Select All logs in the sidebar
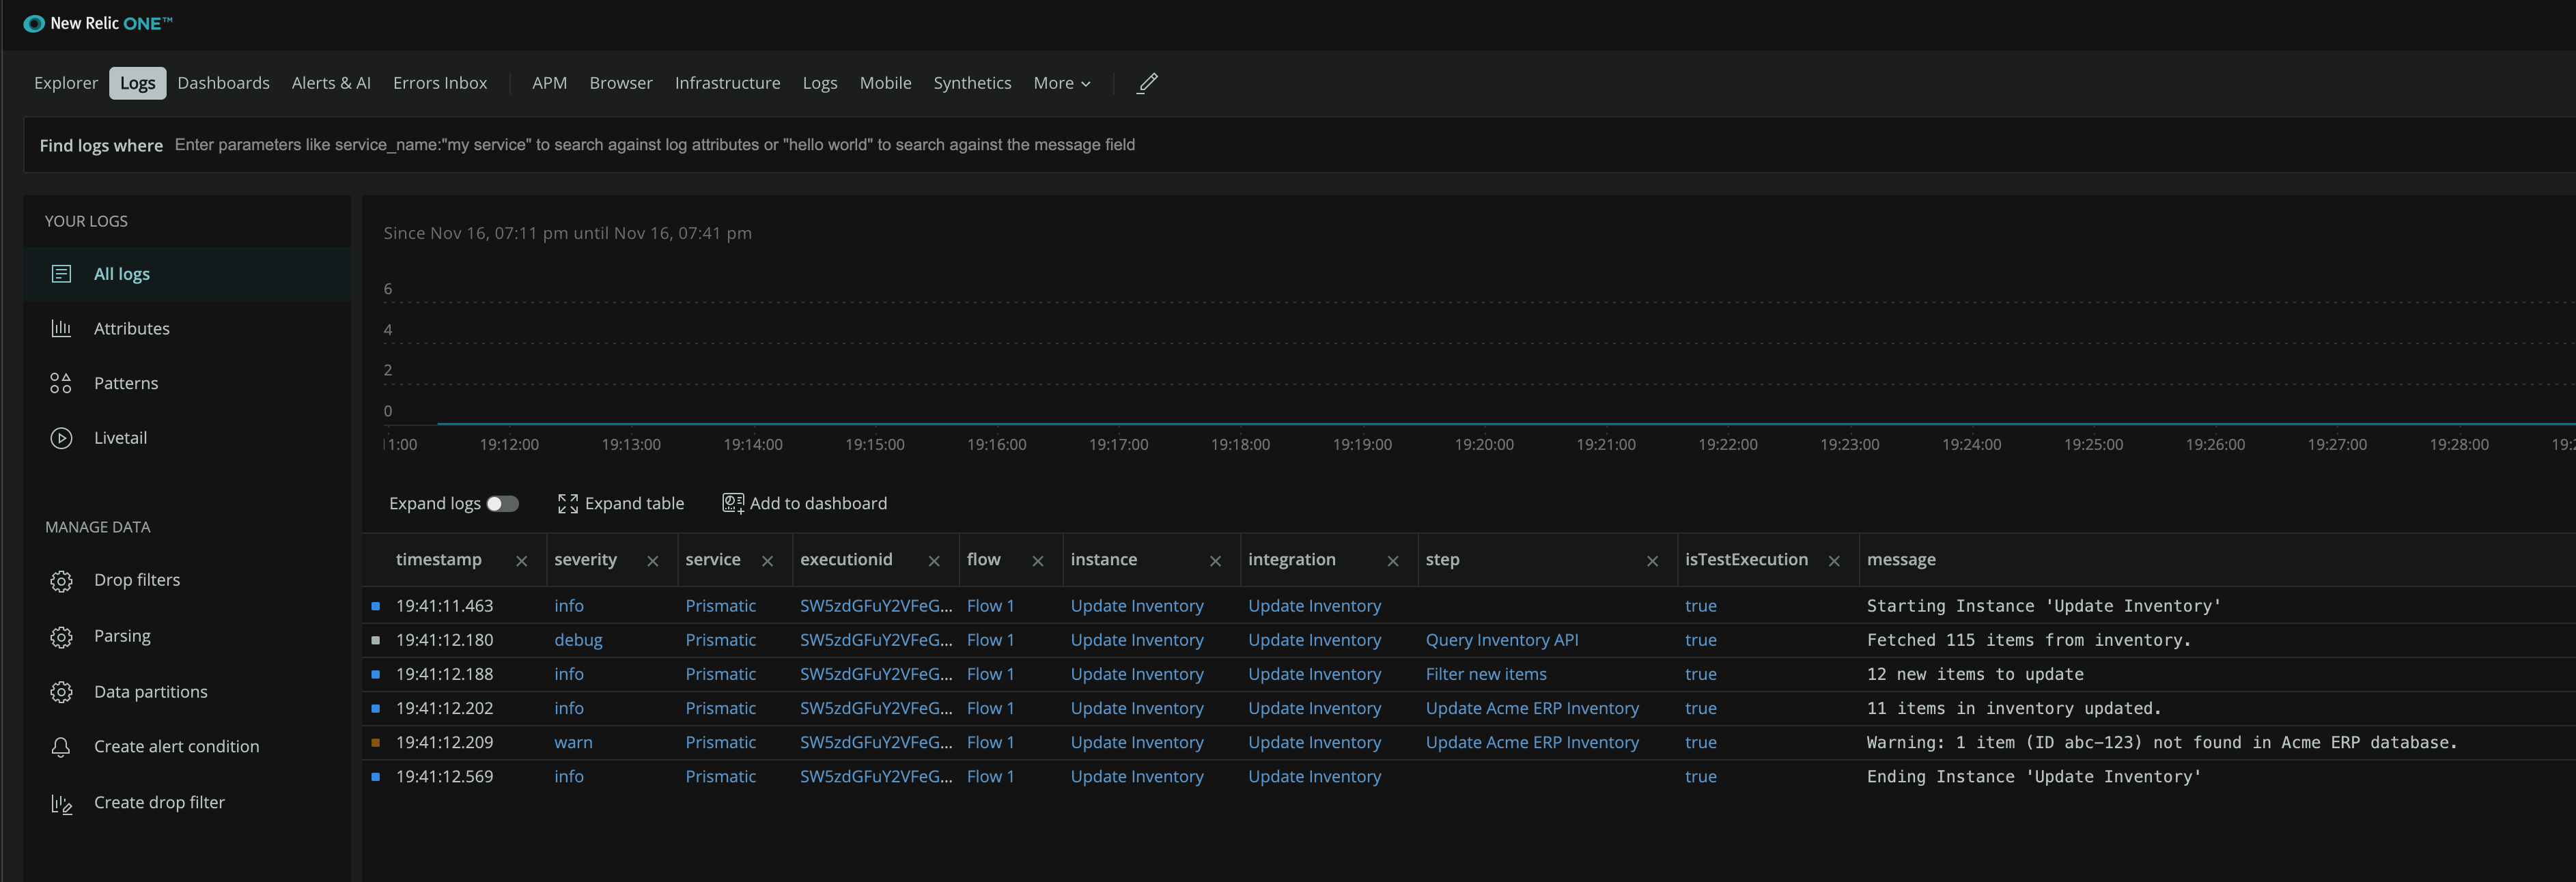Viewport: 2576px width, 882px height. coord(122,273)
